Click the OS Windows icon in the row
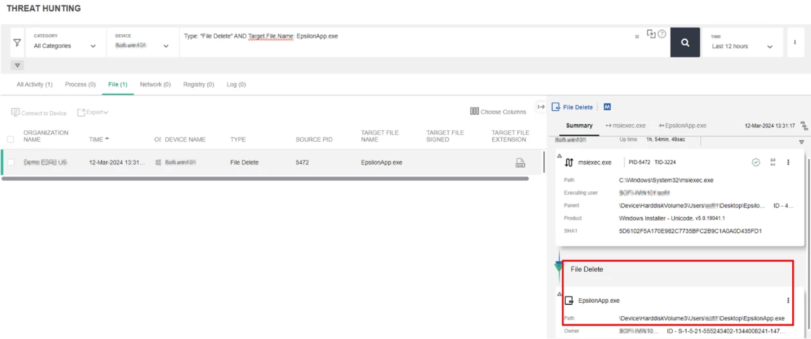 [x=158, y=162]
